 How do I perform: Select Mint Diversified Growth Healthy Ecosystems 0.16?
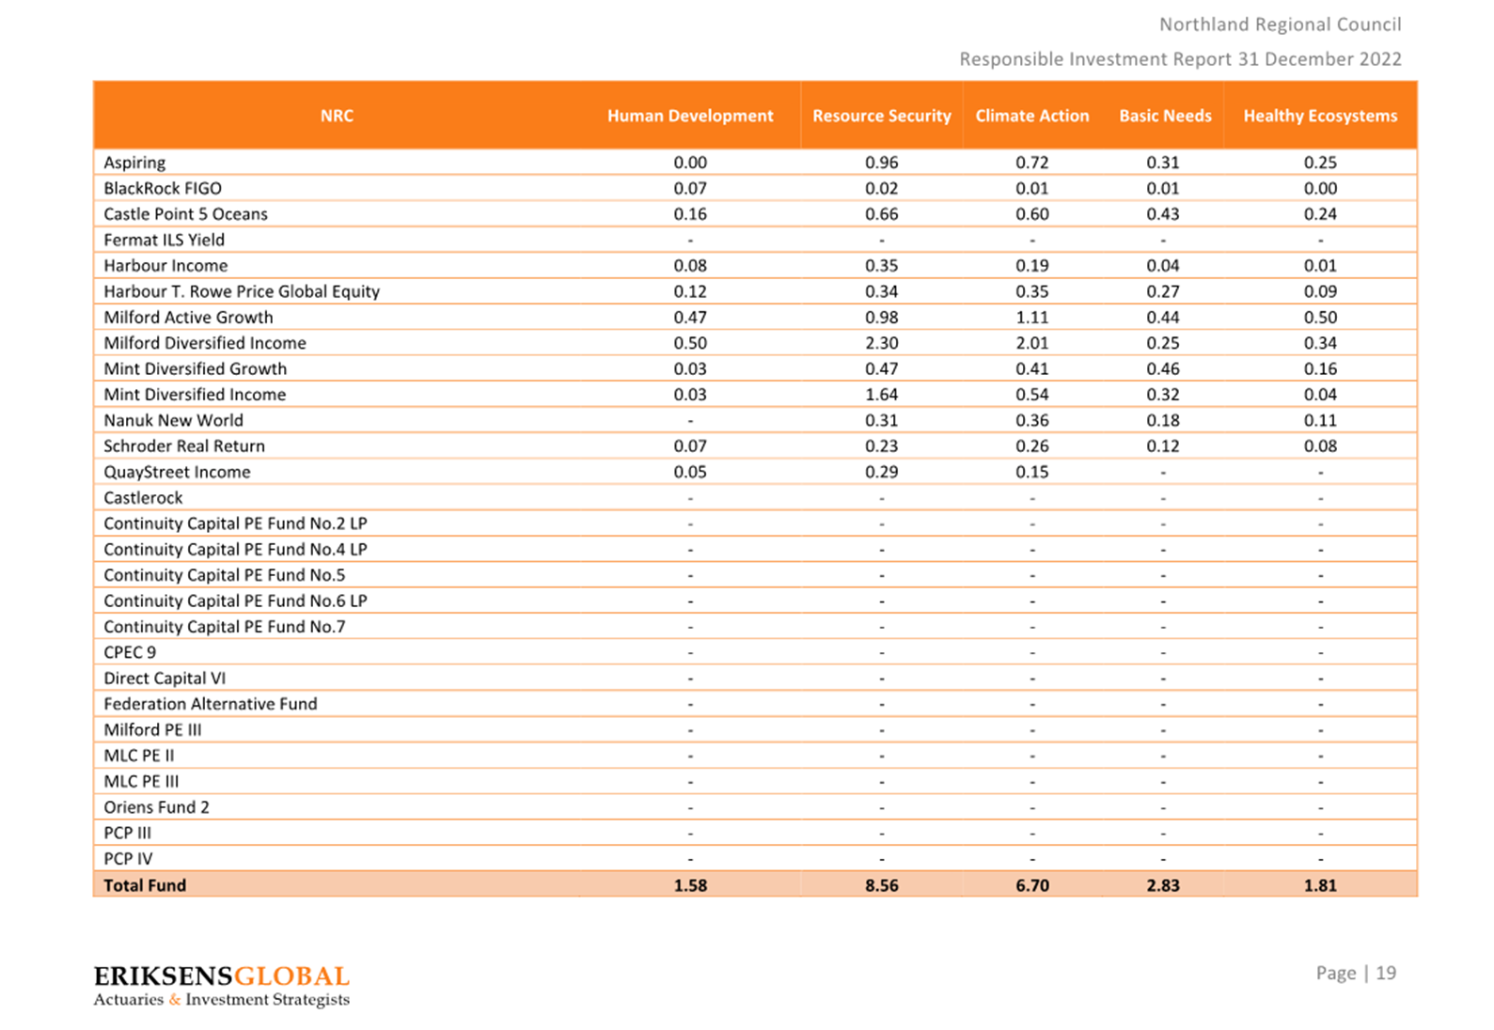pos(1320,369)
